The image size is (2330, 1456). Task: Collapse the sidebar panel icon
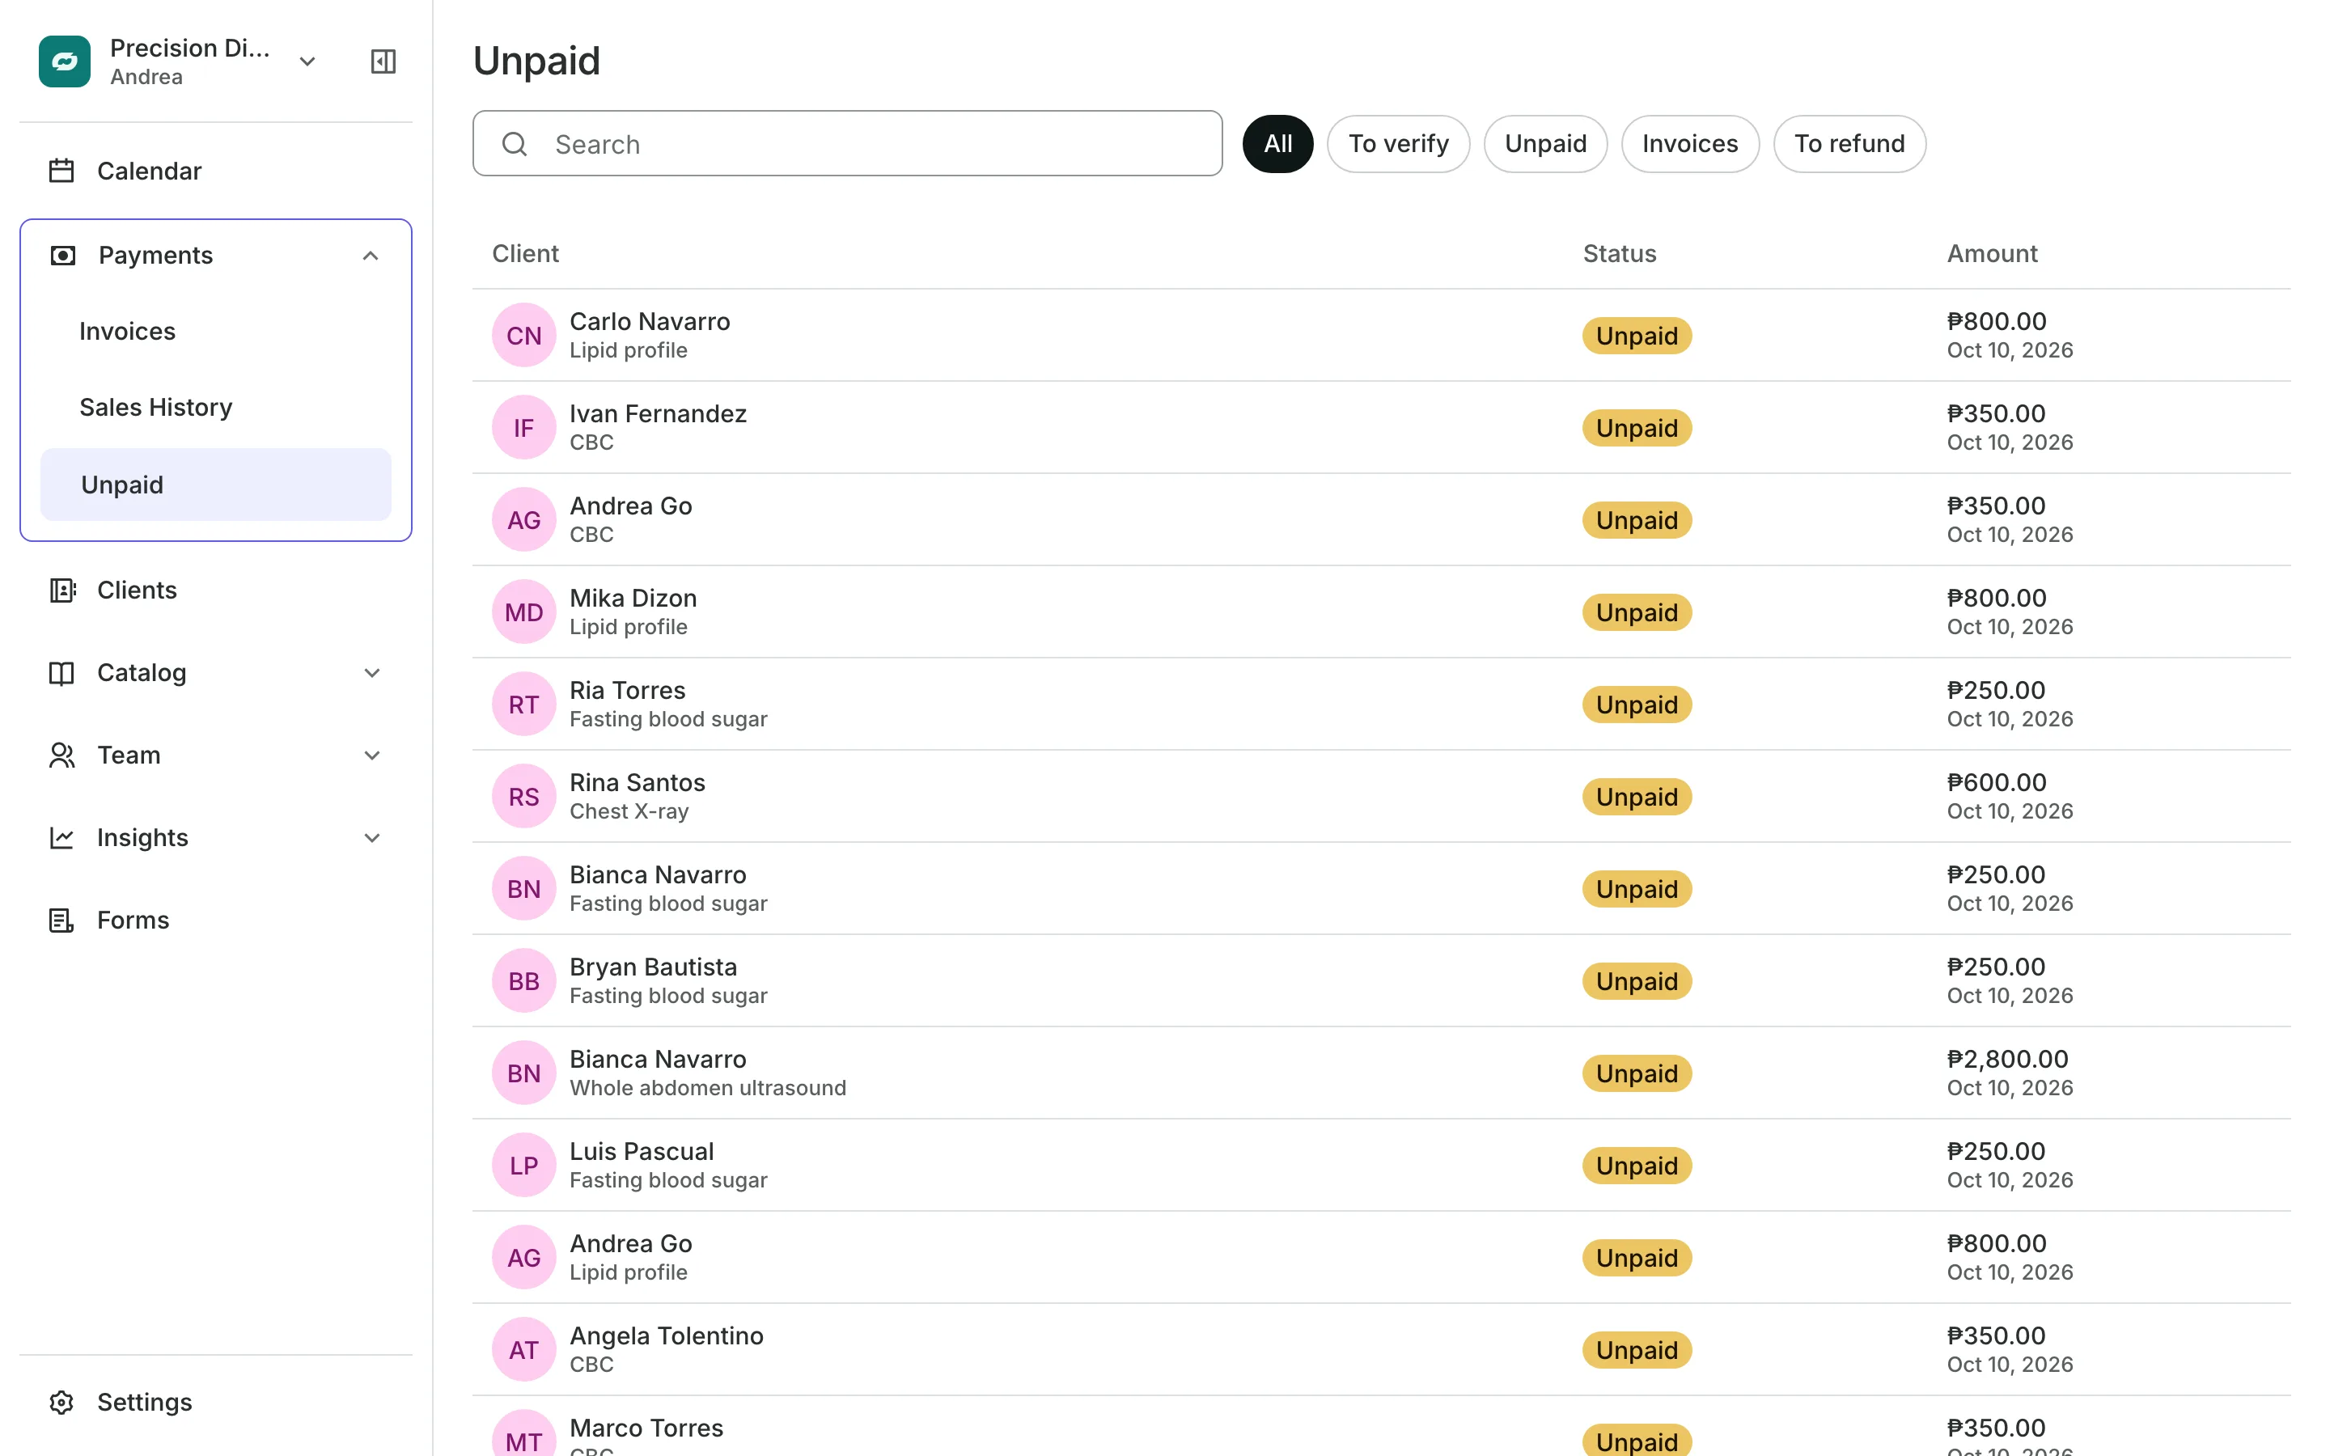(383, 61)
